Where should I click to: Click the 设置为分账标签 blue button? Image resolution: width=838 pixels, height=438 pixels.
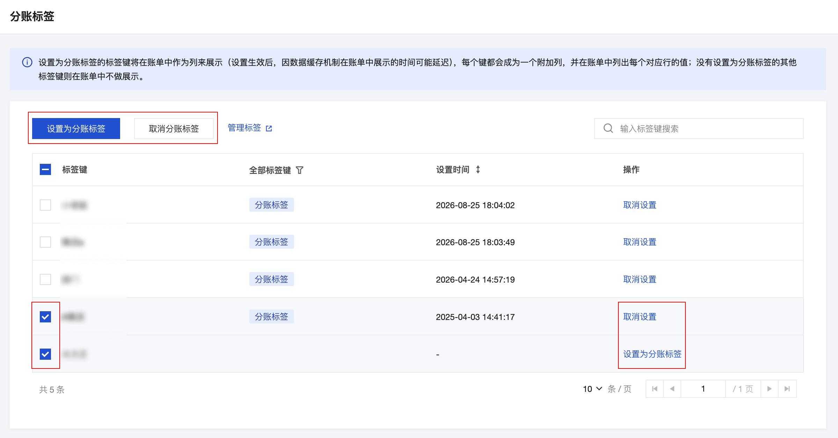tap(76, 129)
